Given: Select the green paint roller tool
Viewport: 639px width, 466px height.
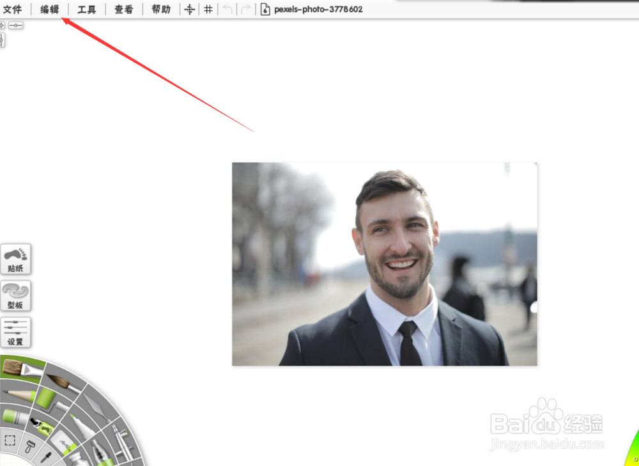Looking at the screenshot, I should pyautogui.click(x=49, y=399).
